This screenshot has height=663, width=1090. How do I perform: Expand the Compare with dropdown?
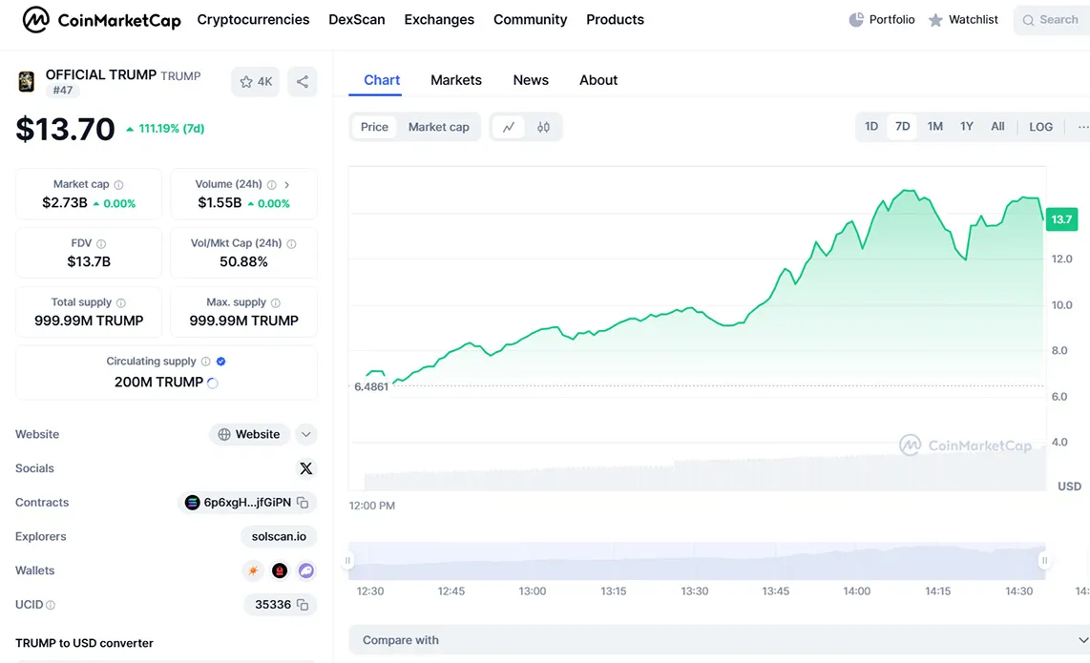(720, 640)
